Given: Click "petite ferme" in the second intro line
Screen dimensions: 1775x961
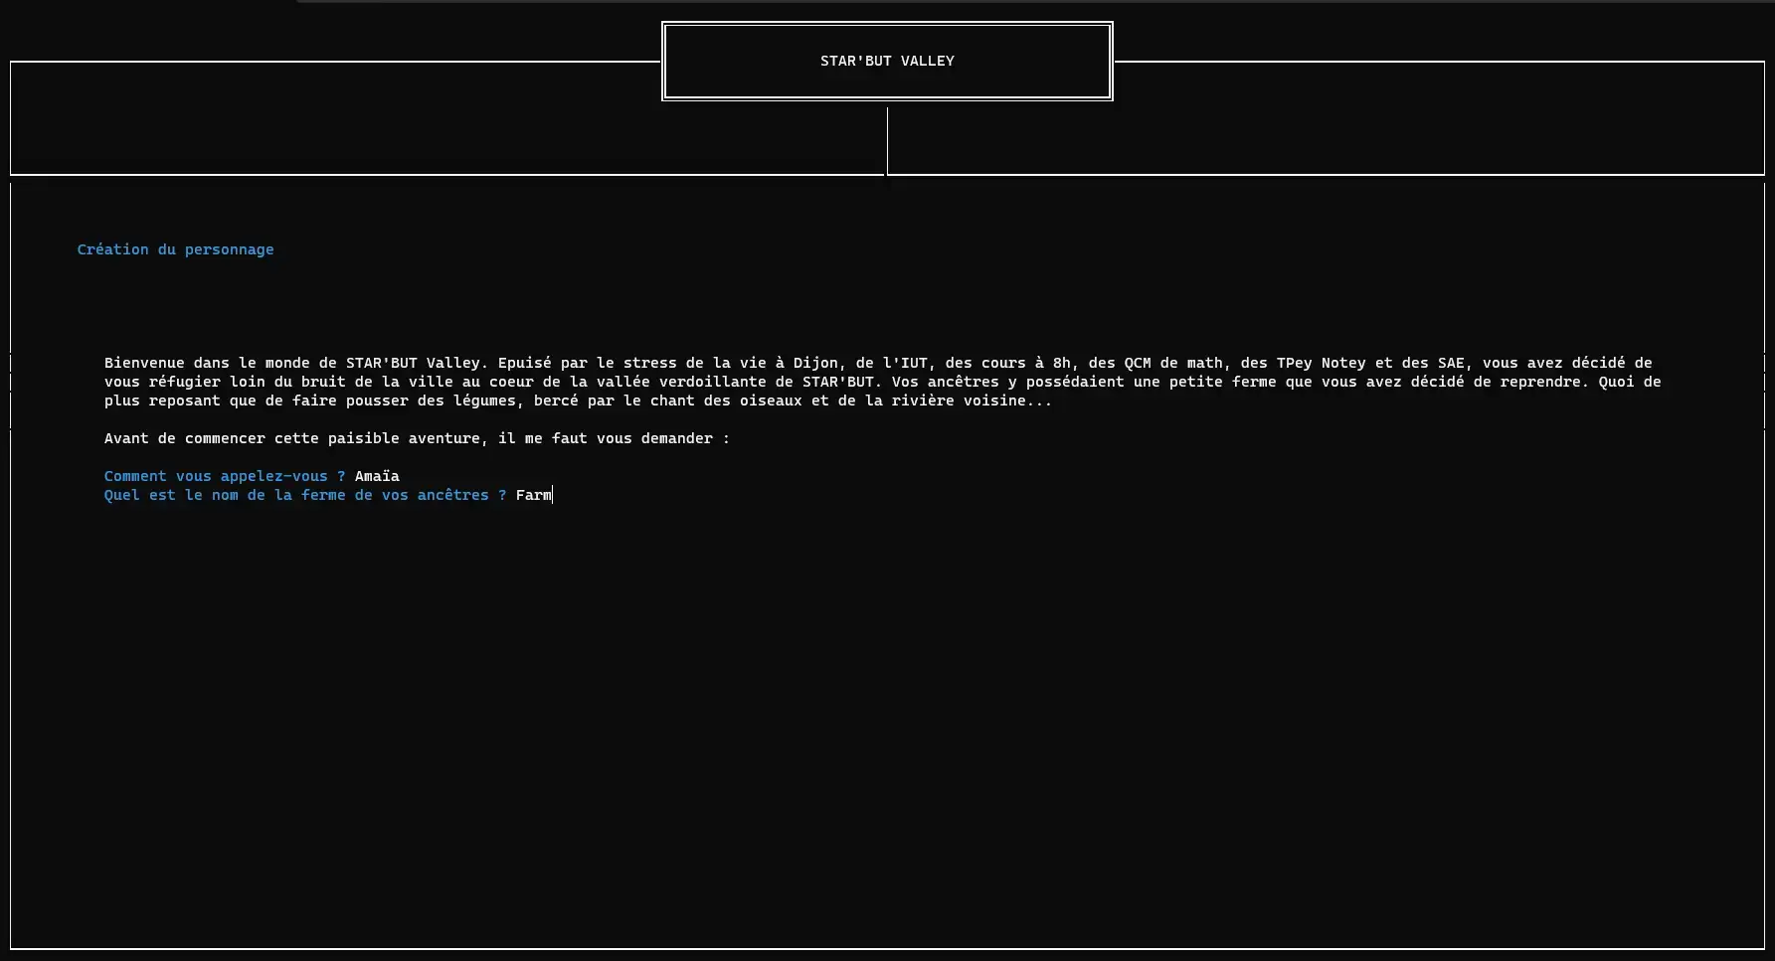Looking at the screenshot, I should point(1222,382).
